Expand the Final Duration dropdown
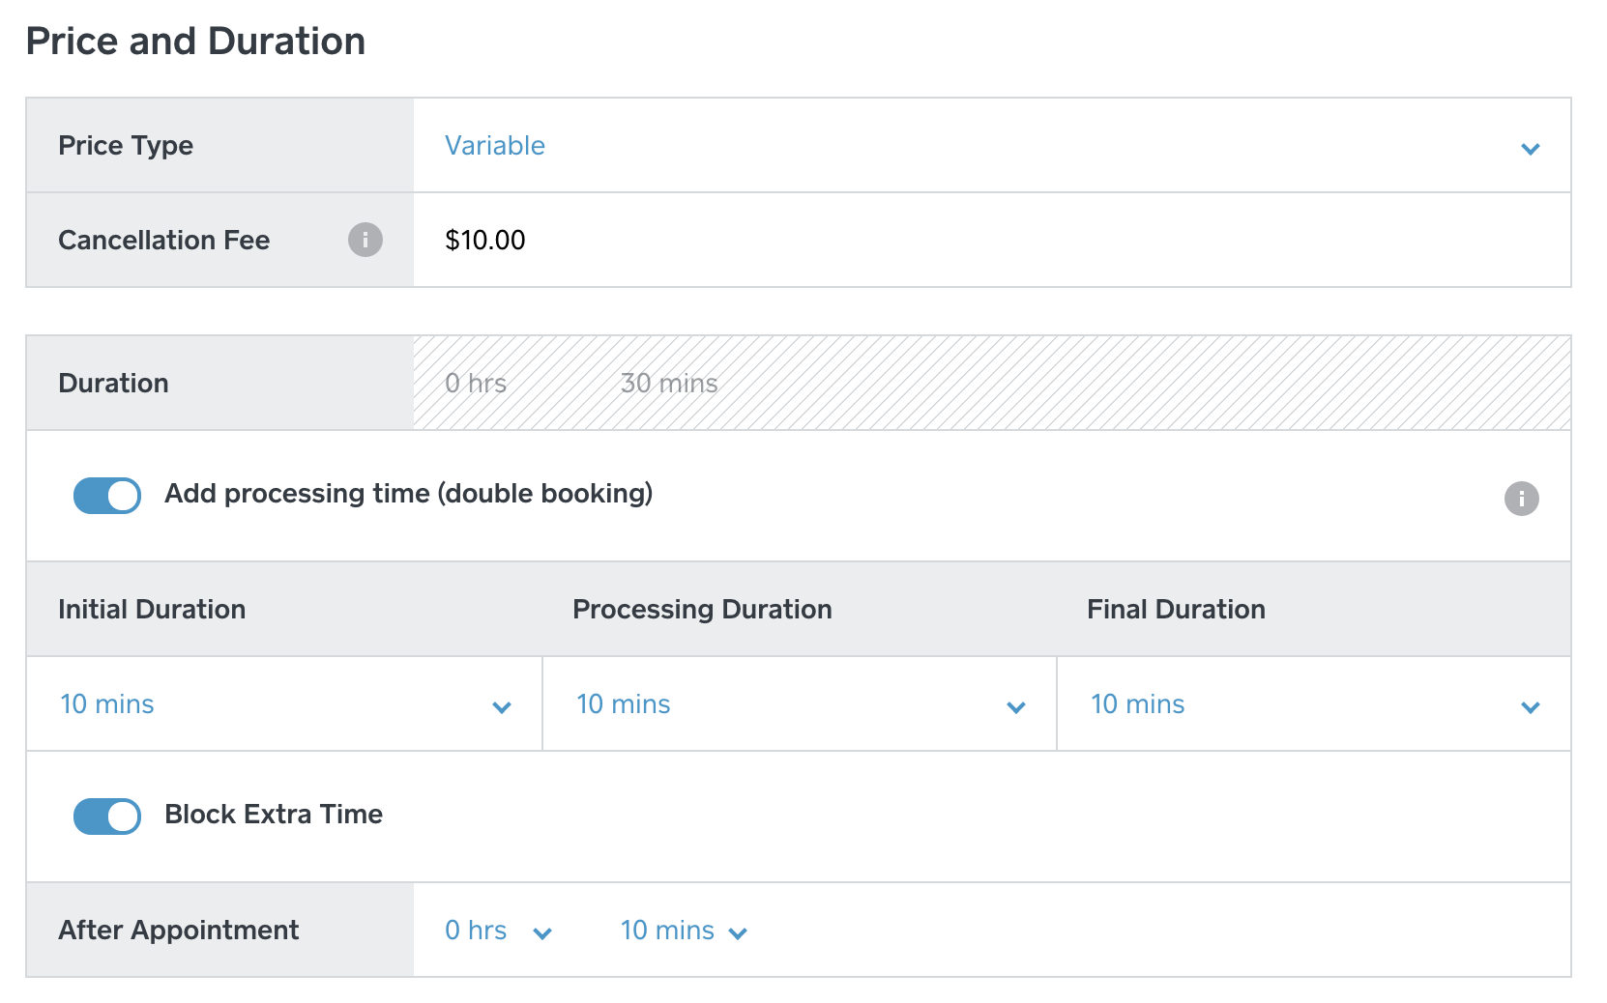Viewport: 1607px width, 1003px height. [x=1313, y=704]
